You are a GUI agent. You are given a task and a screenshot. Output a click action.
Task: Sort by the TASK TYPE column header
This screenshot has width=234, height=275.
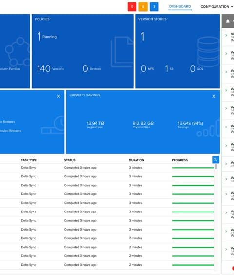click(29, 160)
